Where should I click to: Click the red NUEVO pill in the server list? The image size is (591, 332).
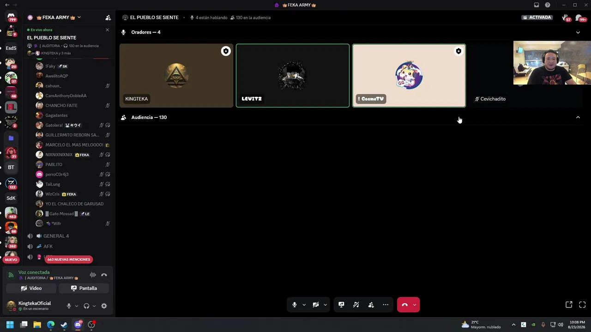[x=11, y=260]
